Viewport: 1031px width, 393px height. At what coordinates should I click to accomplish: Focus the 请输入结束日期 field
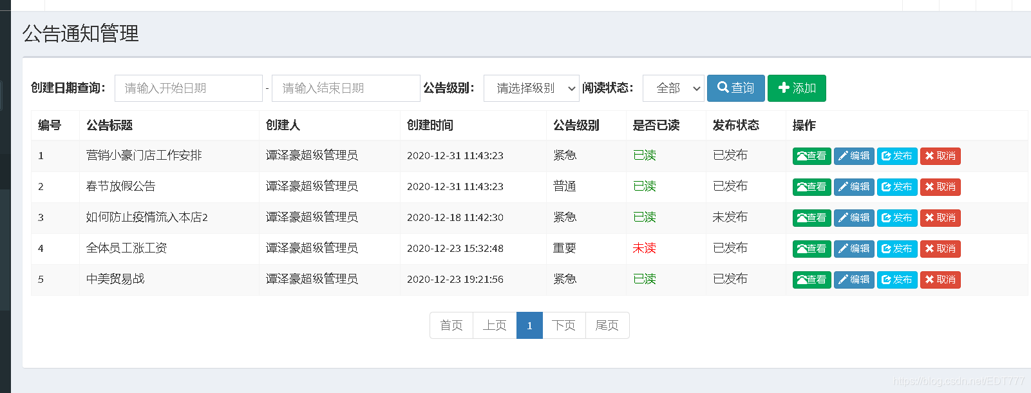tap(346, 88)
